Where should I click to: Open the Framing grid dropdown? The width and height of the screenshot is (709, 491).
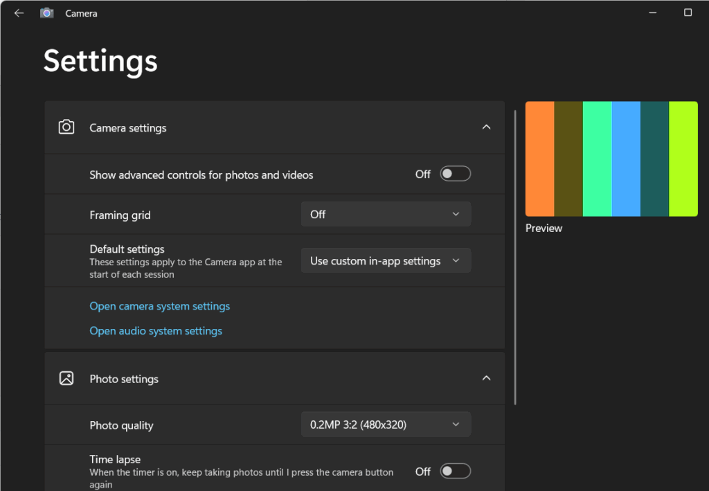pos(386,215)
